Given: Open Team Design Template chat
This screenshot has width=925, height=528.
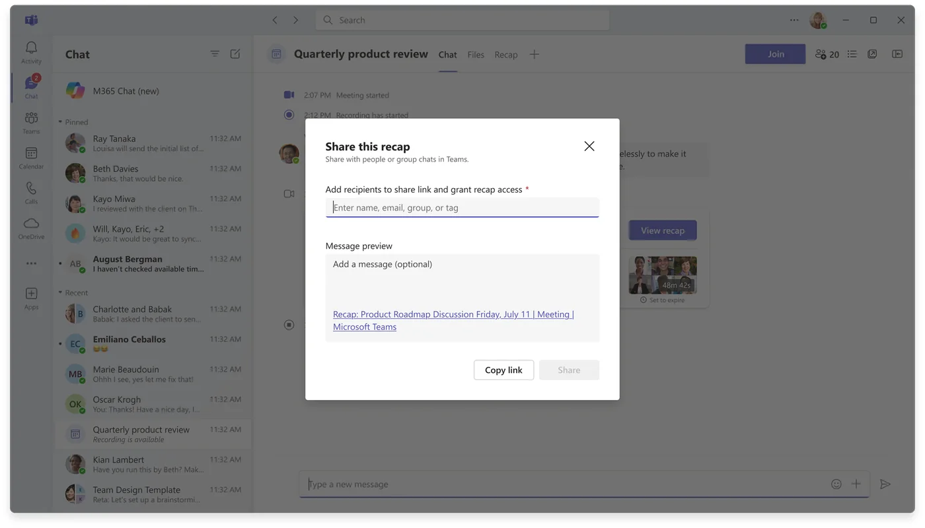Looking at the screenshot, I should [x=153, y=494].
